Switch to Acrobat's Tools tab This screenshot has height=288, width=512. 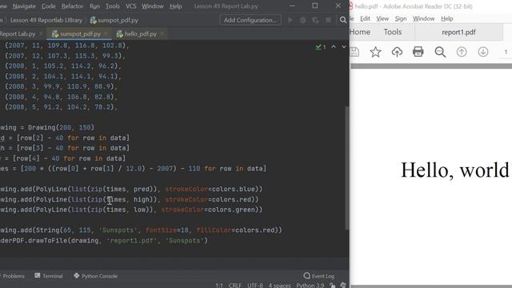pyautogui.click(x=393, y=32)
